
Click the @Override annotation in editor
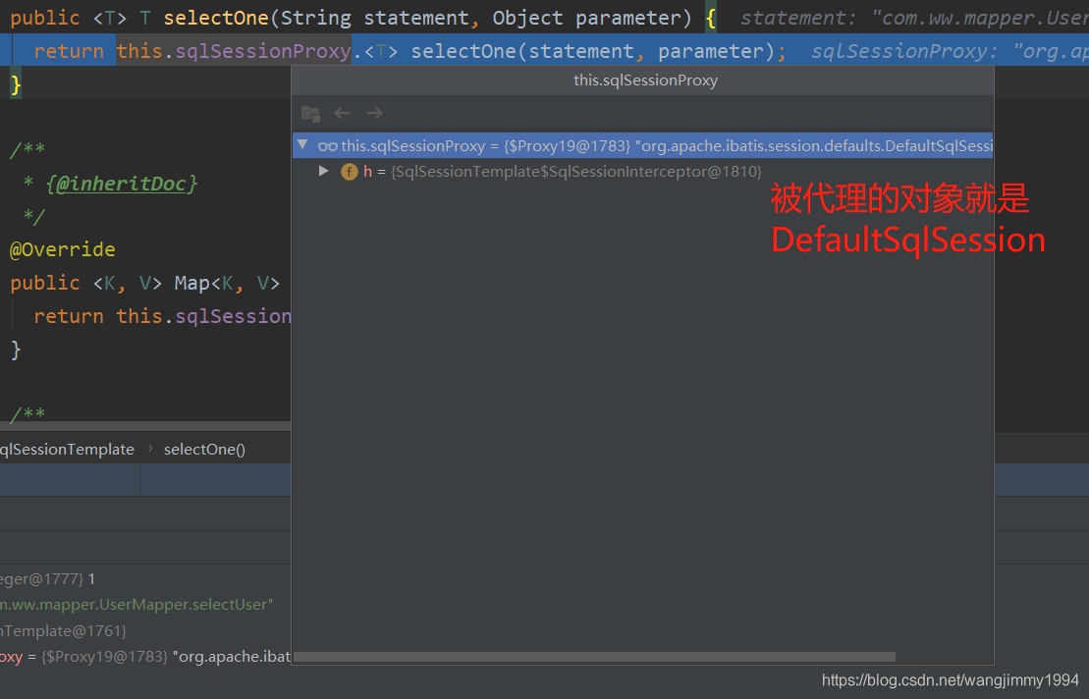click(63, 249)
